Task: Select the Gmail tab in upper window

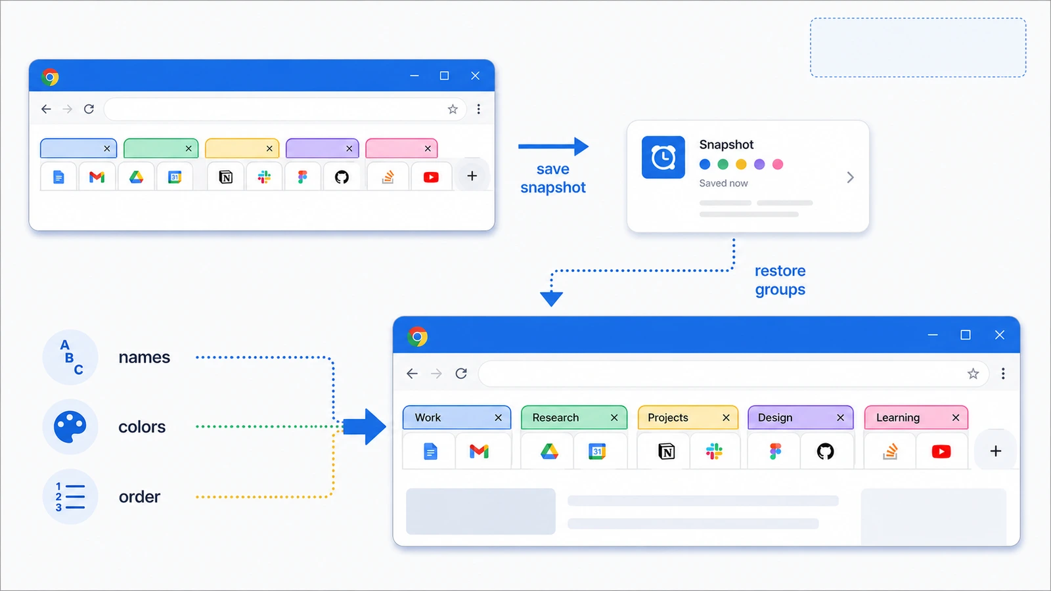Action: 97,177
